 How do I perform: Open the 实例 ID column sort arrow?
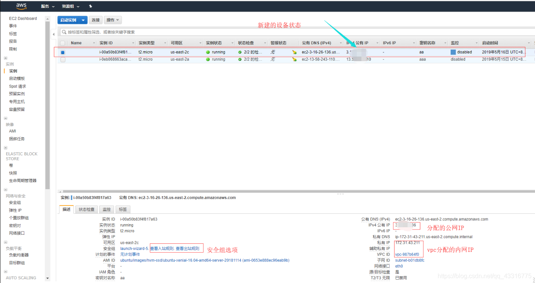tap(133, 43)
